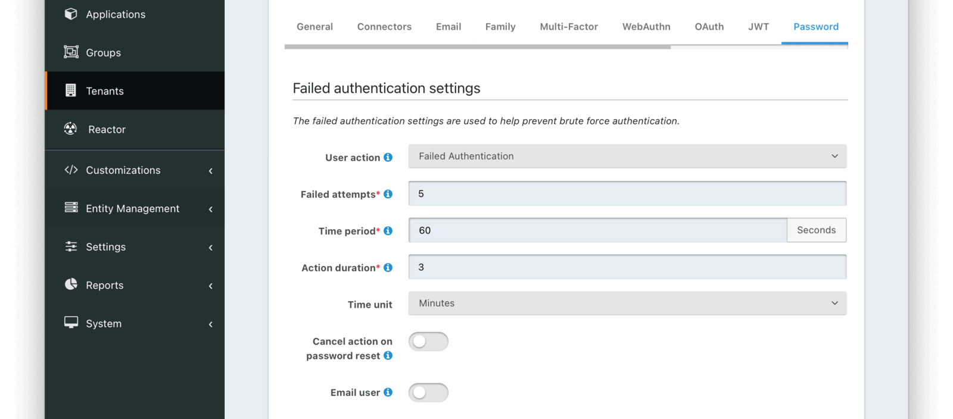Click info icon next to Failed attempts
The width and height of the screenshot is (953, 419).
click(x=388, y=194)
